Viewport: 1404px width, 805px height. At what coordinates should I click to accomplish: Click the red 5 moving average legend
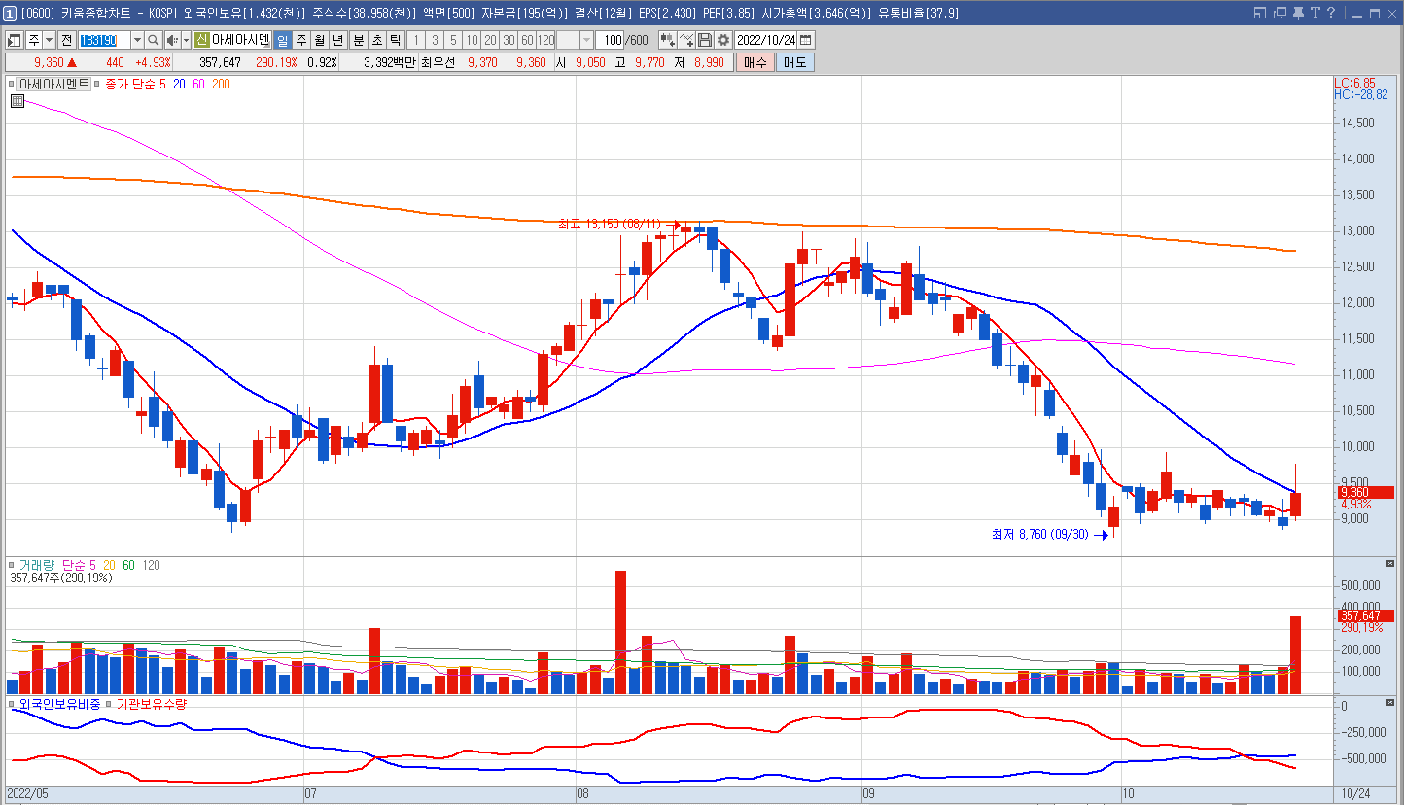[162, 85]
